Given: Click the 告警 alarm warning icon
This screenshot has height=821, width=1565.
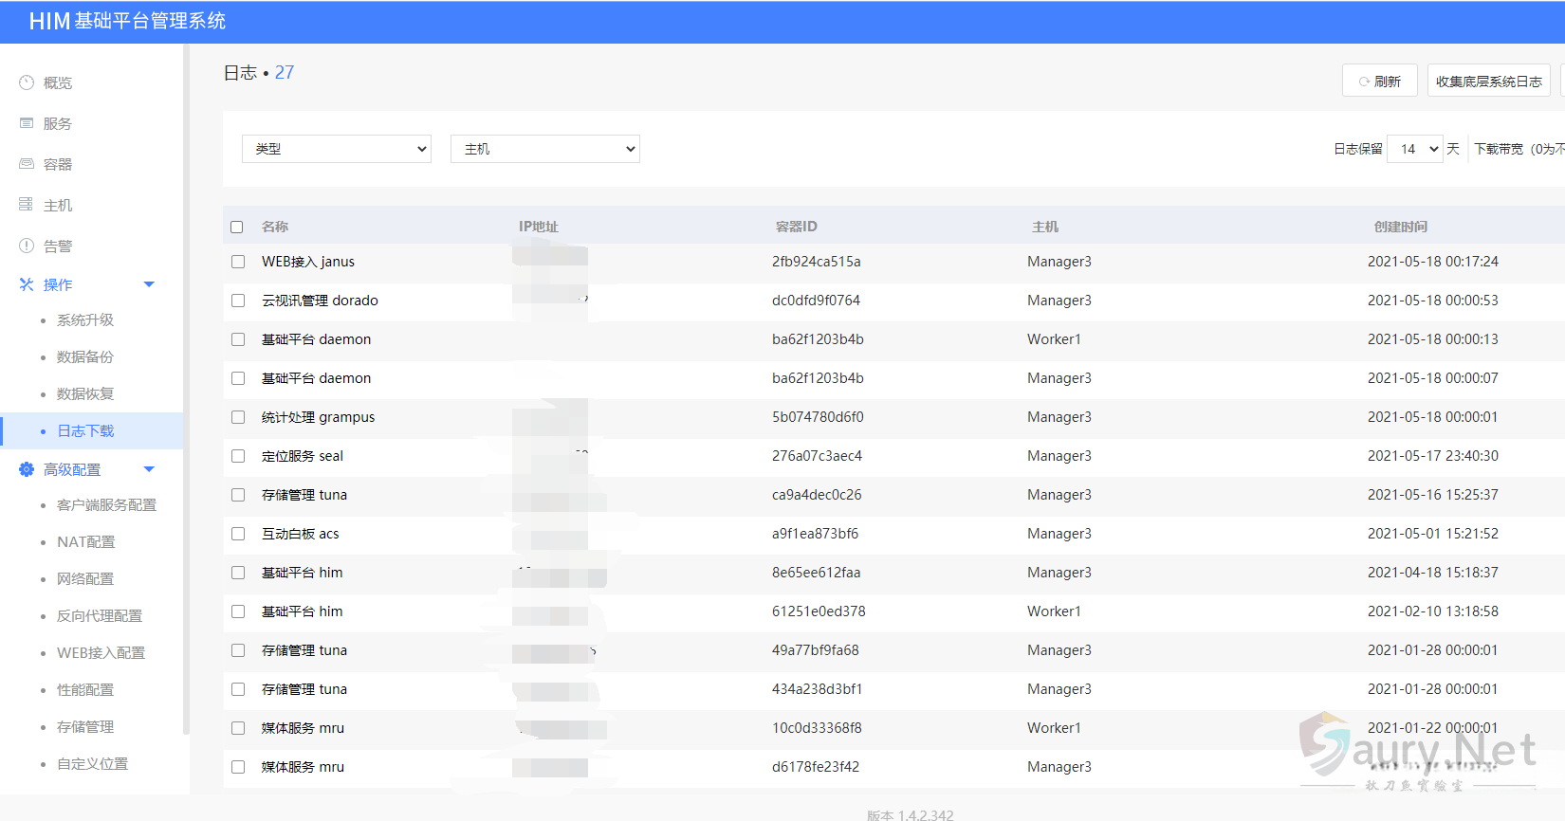Looking at the screenshot, I should coord(27,246).
